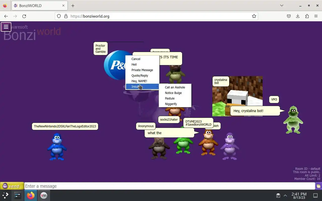322x201 pixels.
Task: Click the browser forward arrow
Action: pyautogui.click(x=15, y=16)
